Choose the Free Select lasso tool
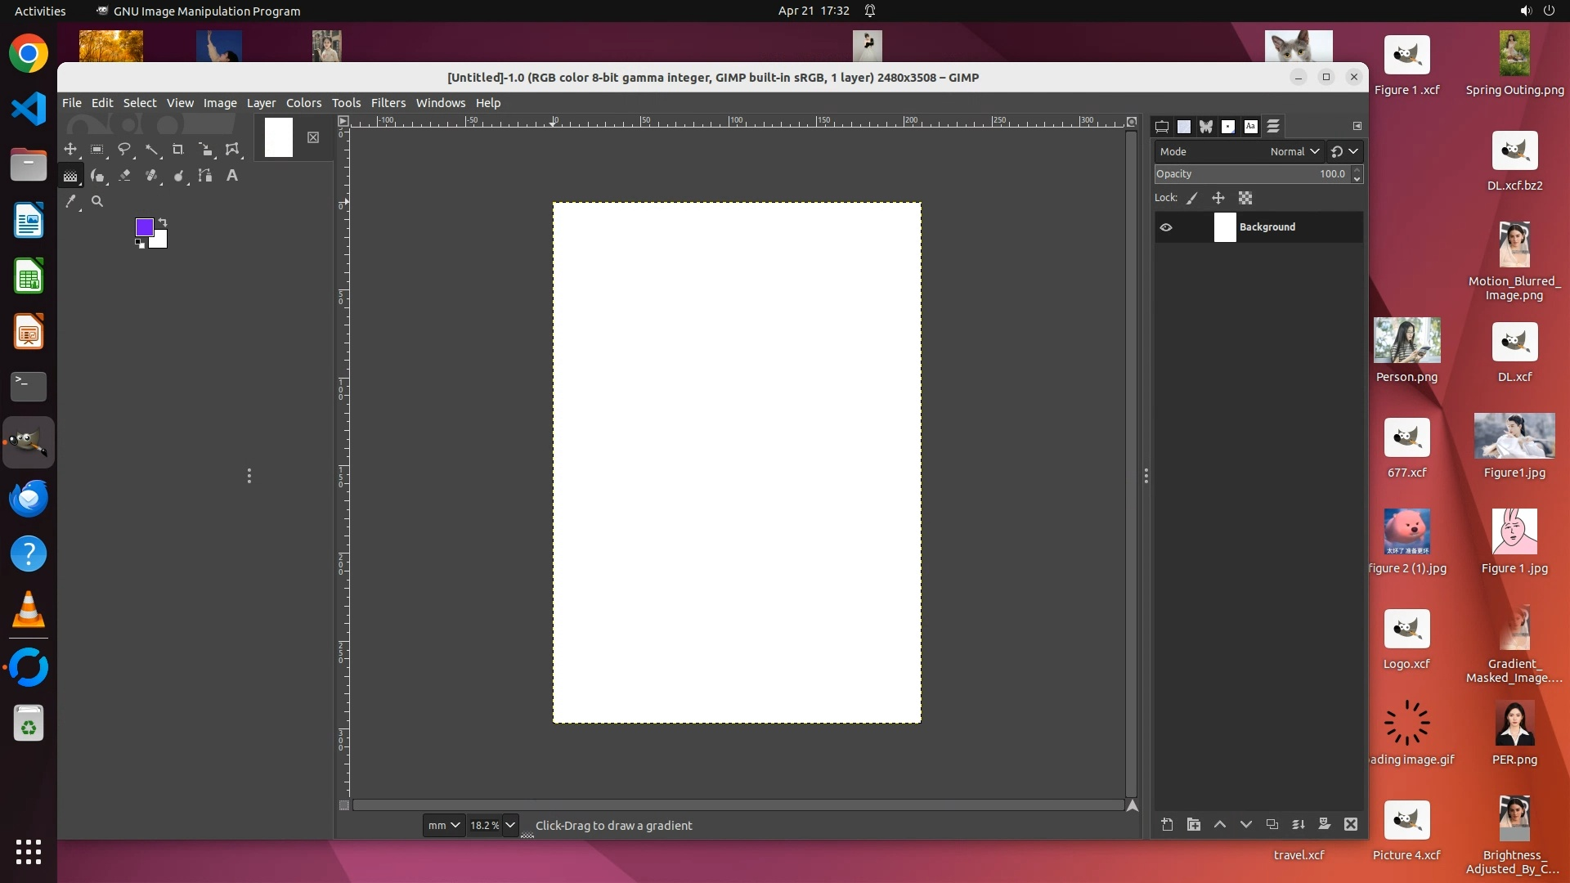Viewport: 1570px width, 883px height. (x=124, y=150)
